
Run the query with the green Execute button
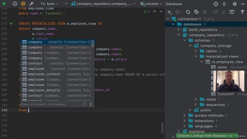(x=4, y=3)
